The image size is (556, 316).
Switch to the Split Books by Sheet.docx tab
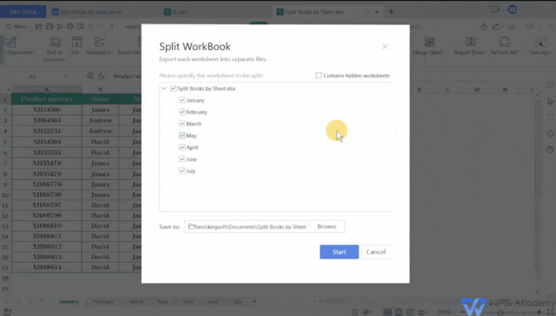coord(91,12)
